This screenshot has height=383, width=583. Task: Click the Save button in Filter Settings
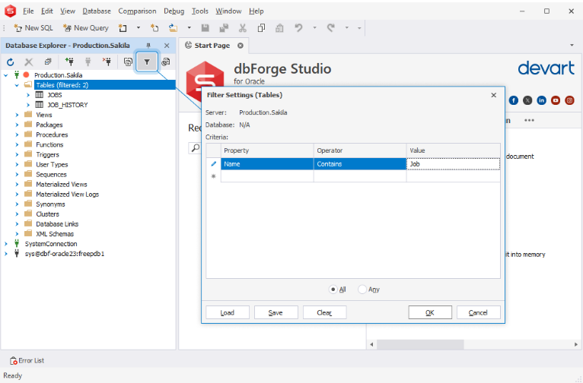tap(276, 312)
